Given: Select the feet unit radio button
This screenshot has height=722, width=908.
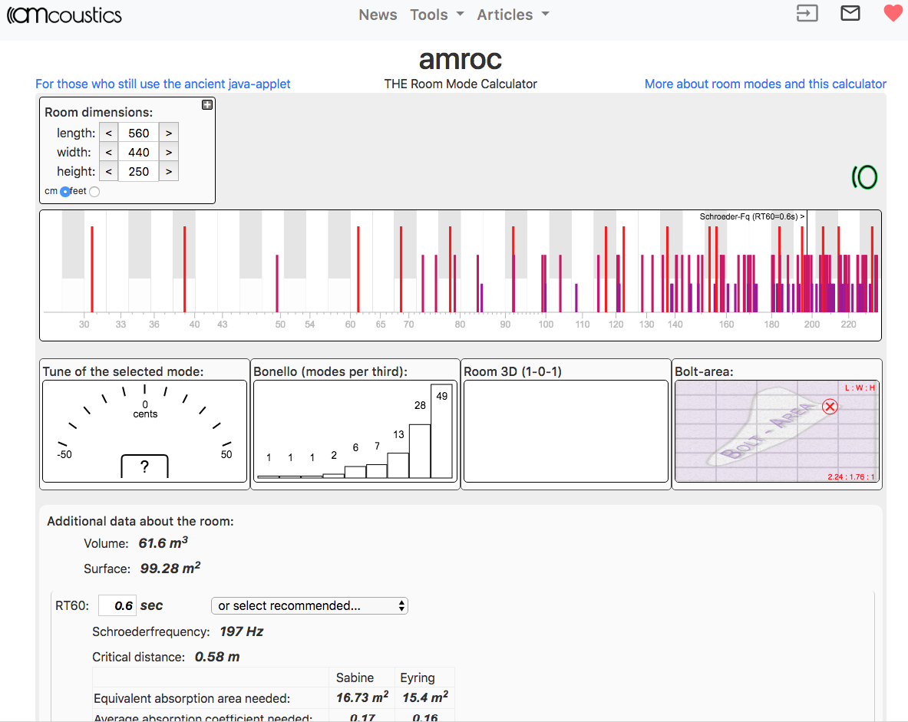Looking at the screenshot, I should click(94, 192).
